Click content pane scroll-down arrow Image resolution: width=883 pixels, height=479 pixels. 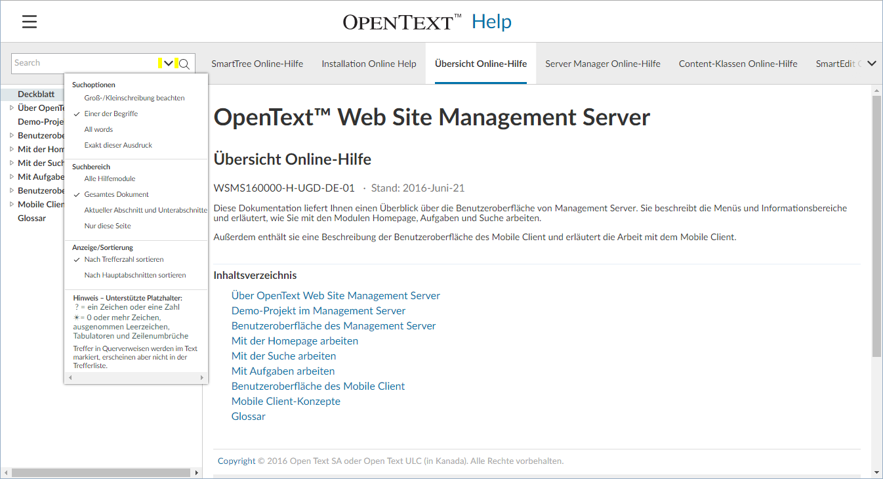point(876,472)
